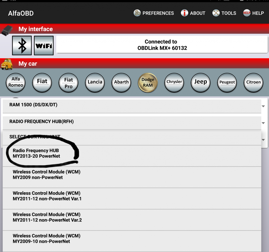Select the highlighted Dodge RAM brand button
The height and width of the screenshot is (252, 269).
click(x=148, y=83)
